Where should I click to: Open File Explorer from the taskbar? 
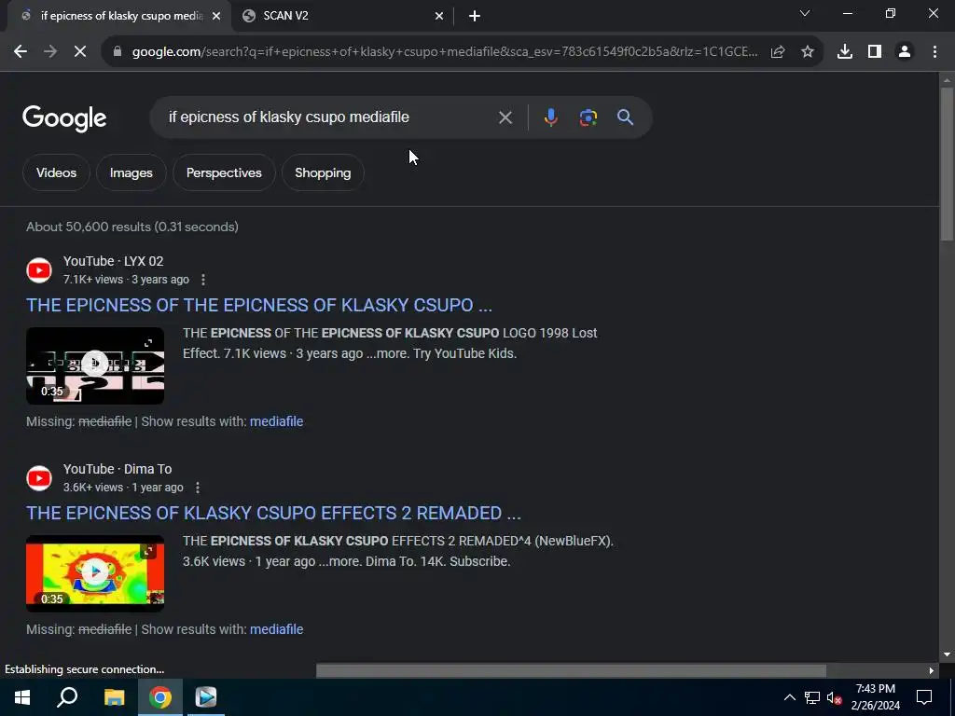(114, 697)
